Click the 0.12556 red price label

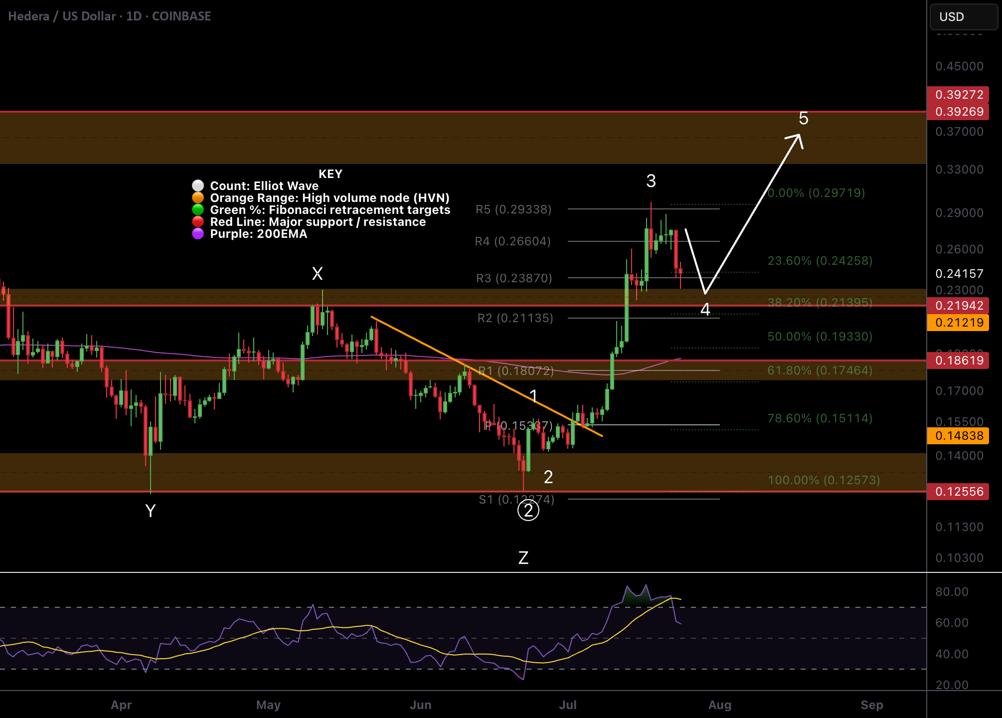point(958,492)
